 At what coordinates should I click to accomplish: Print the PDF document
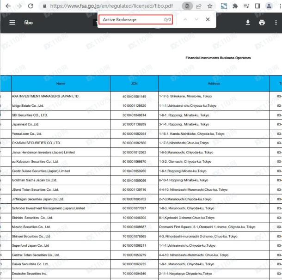[x=262, y=23]
